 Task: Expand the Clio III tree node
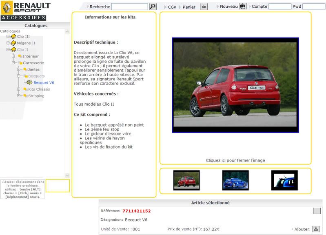pyautogui.click(x=8, y=36)
